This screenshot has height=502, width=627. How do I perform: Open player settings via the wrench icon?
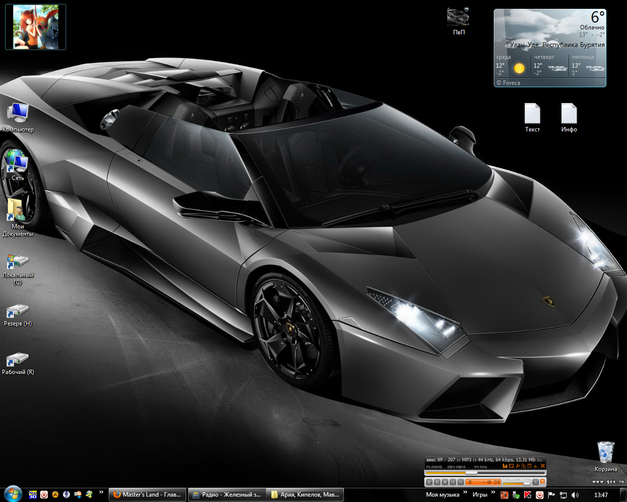pyautogui.click(x=517, y=466)
